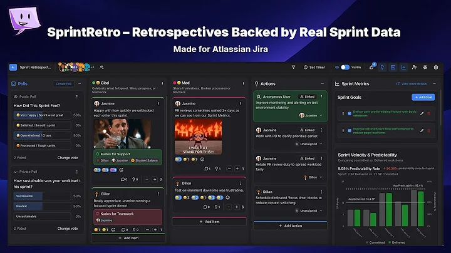This screenshot has width=451, height=253.
Task: Click the snowflake icebreaker icon
Action: click(425, 67)
